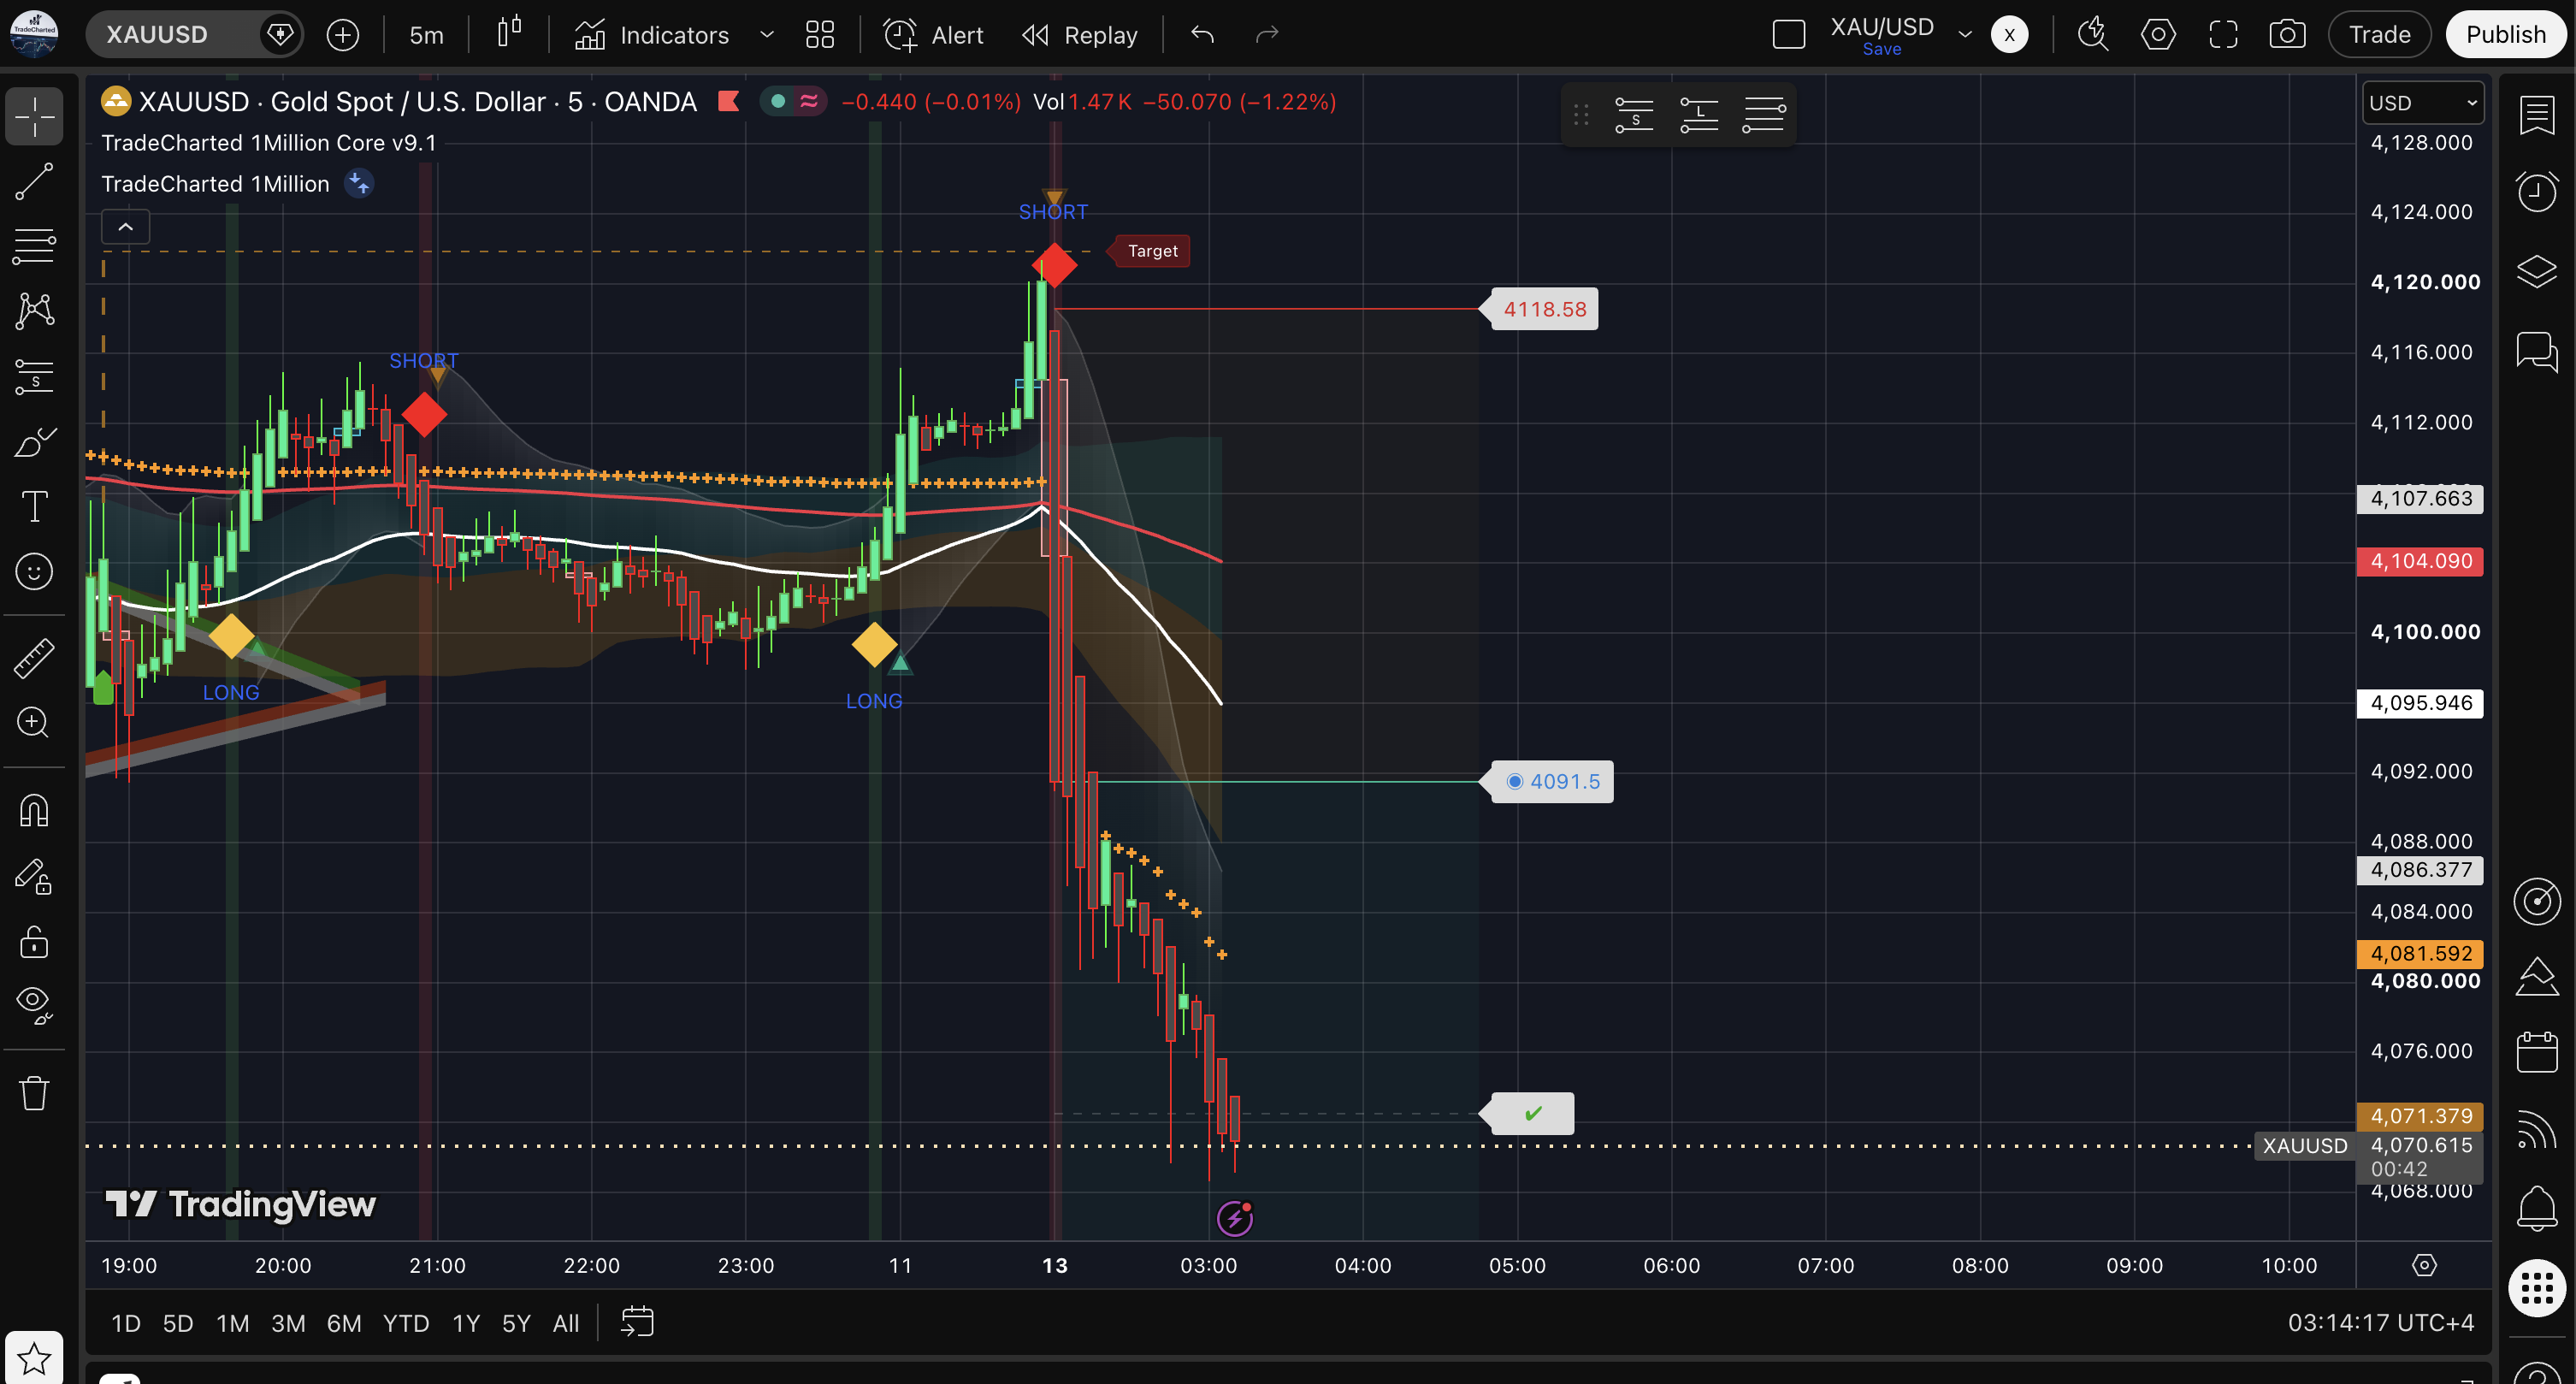
Task: Select the 1M date range
Action: (233, 1324)
